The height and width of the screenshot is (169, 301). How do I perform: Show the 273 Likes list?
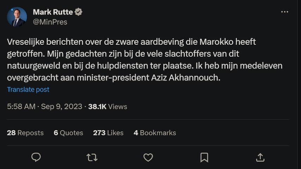pos(108,133)
